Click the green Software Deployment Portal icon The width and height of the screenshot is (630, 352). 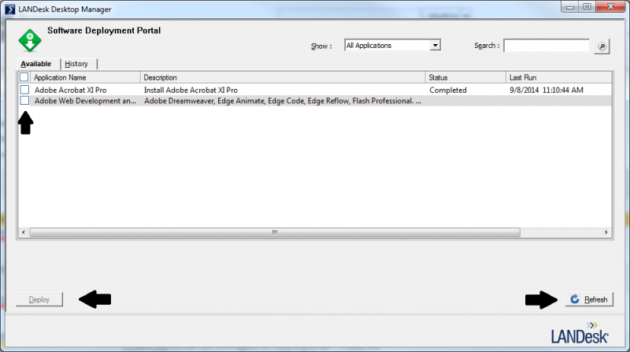30,40
